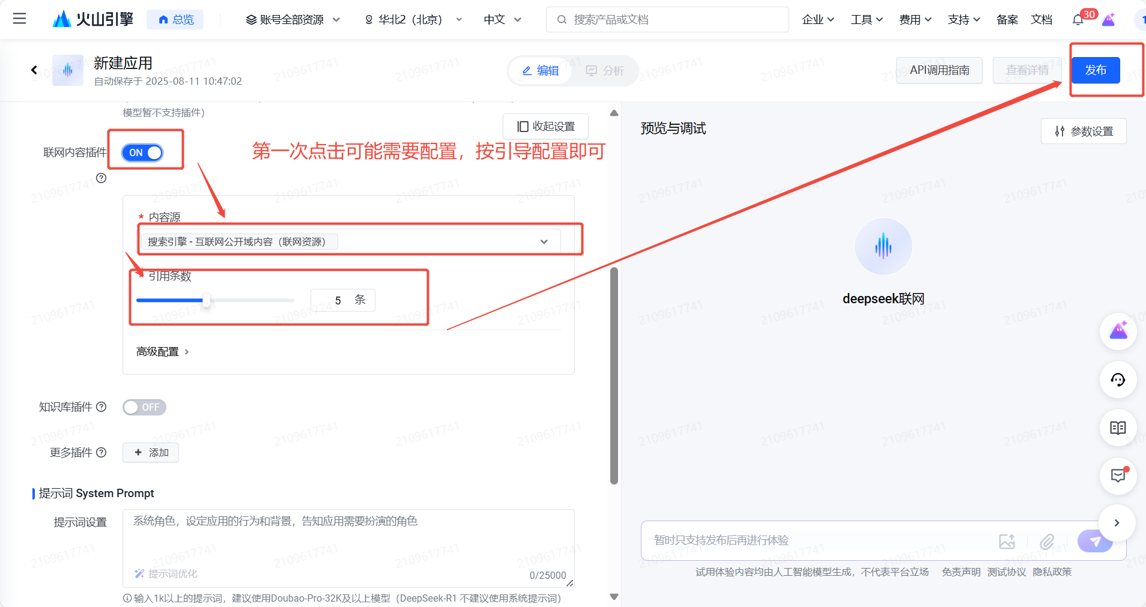Image resolution: width=1146 pixels, height=607 pixels.
Task: Toggle the 知识库插件 switch on
Action: [144, 407]
